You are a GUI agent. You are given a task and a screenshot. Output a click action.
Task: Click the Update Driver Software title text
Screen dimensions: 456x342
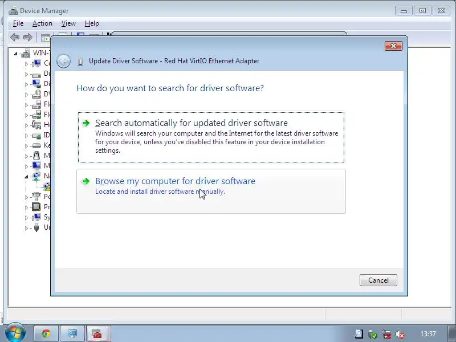[174, 61]
